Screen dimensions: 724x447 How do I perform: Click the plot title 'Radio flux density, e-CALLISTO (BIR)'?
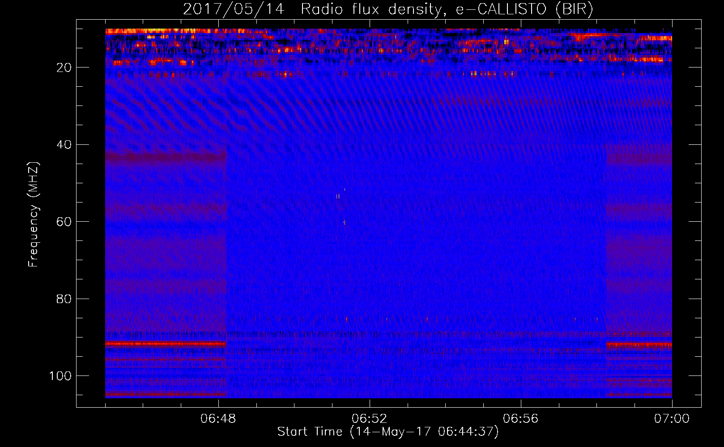click(x=447, y=9)
